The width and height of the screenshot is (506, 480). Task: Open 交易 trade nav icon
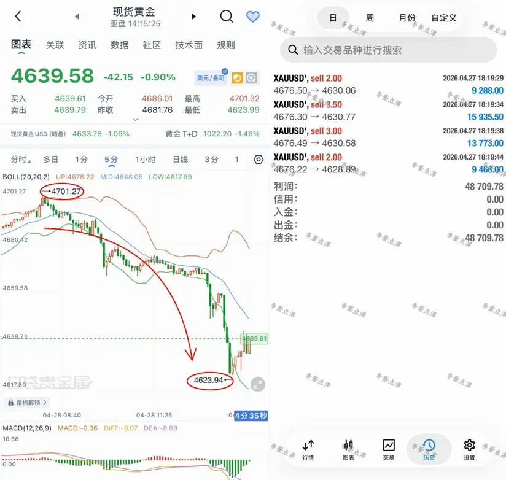[x=389, y=450]
